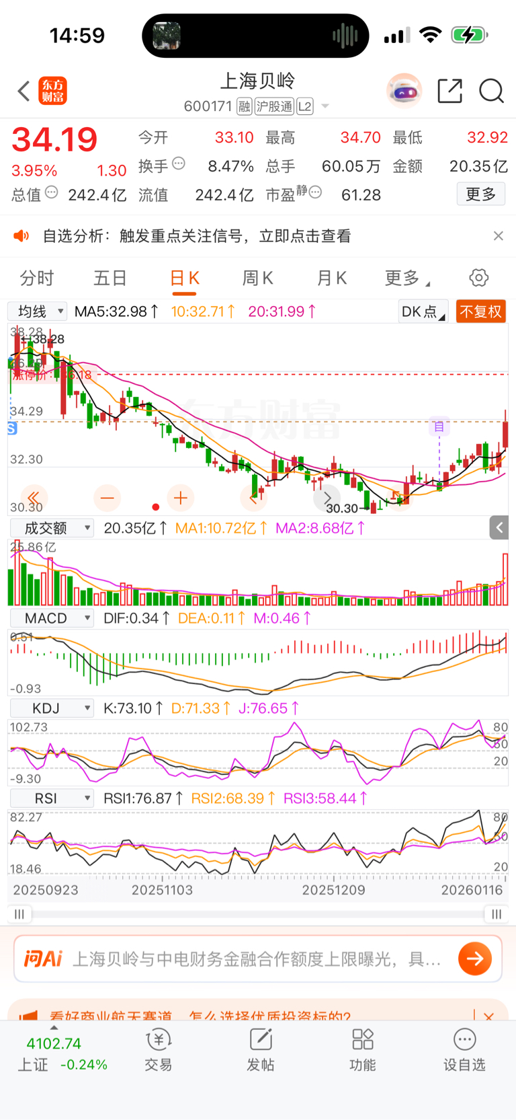
Task: Tap the 自 marker on the chart
Action: [439, 426]
